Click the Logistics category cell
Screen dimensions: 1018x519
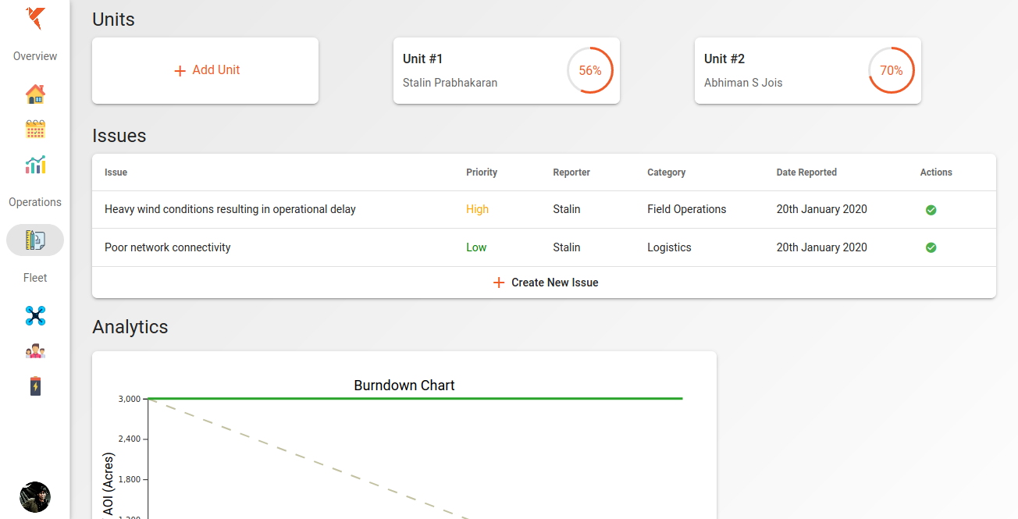pyautogui.click(x=669, y=247)
